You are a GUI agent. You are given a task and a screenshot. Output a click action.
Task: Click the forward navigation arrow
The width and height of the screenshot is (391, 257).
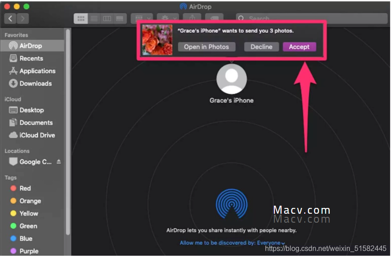[23, 18]
